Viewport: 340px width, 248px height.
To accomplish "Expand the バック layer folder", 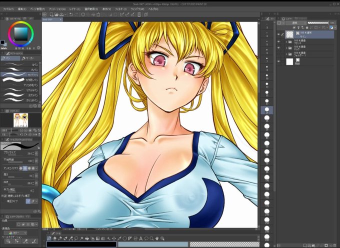I will (x=286, y=48).
